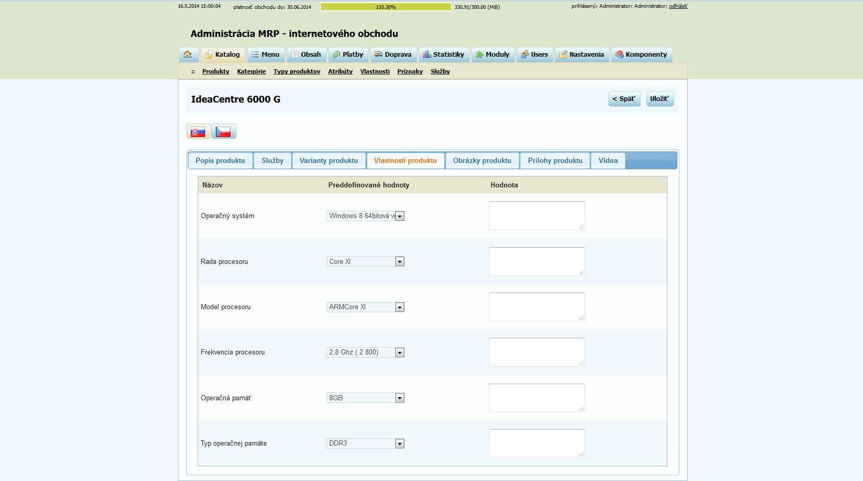Open the Statistiky navigation tab
The width and height of the screenshot is (863, 481).
[x=444, y=55]
